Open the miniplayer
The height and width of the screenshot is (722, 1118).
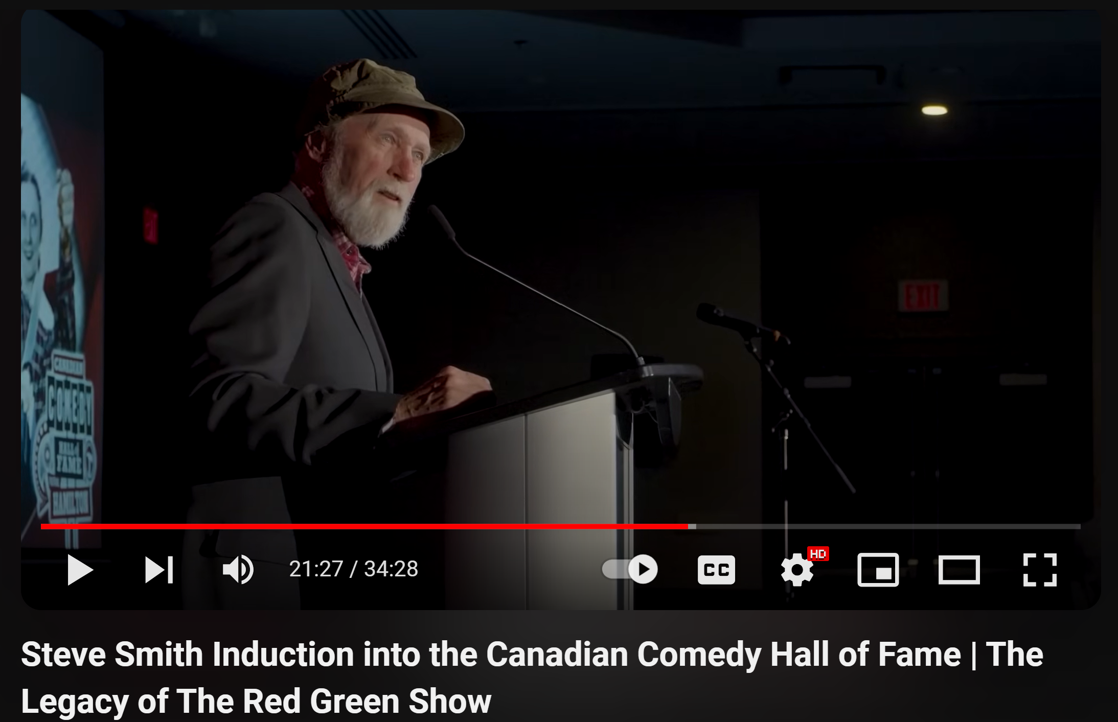coord(878,570)
